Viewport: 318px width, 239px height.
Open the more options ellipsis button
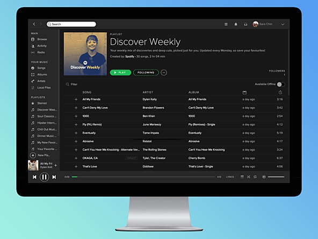tap(164, 73)
